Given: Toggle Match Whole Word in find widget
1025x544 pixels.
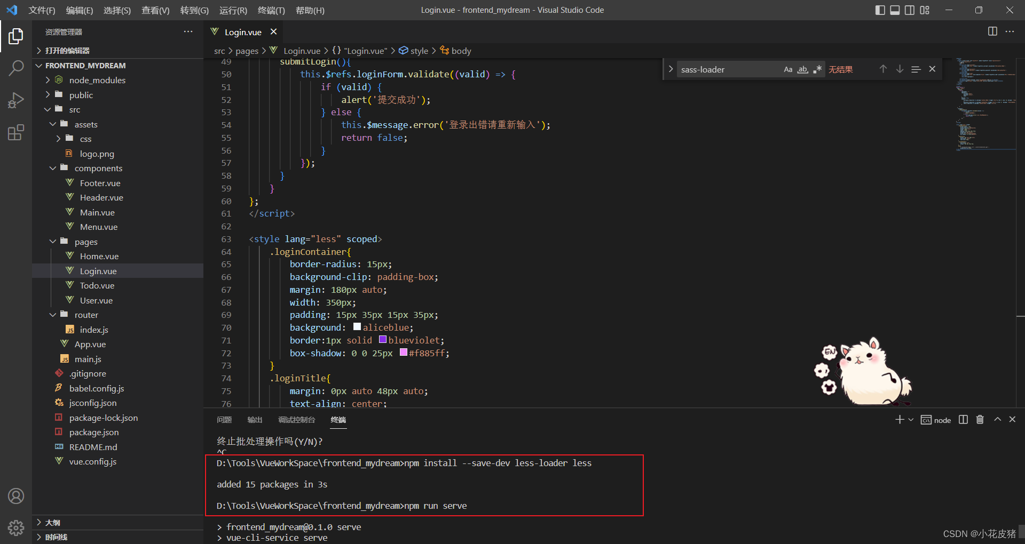Looking at the screenshot, I should tap(802, 69).
